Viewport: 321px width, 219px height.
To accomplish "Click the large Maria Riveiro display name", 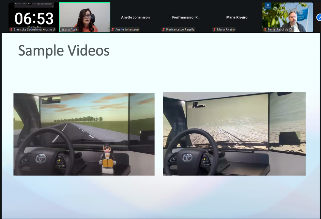I will pyautogui.click(x=237, y=17).
